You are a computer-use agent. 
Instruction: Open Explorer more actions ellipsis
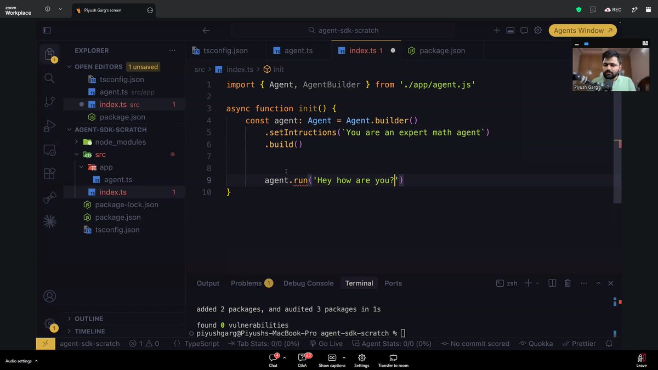[x=173, y=50]
